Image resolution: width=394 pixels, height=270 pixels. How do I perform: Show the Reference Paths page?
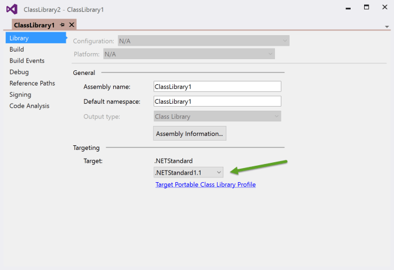[32, 83]
